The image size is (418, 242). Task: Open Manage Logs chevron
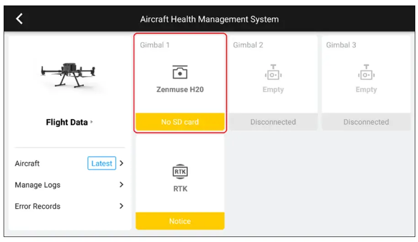(122, 185)
